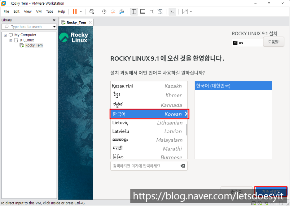Open the Tabs menu
Viewport: 290px width, 206px height.
point(50,11)
